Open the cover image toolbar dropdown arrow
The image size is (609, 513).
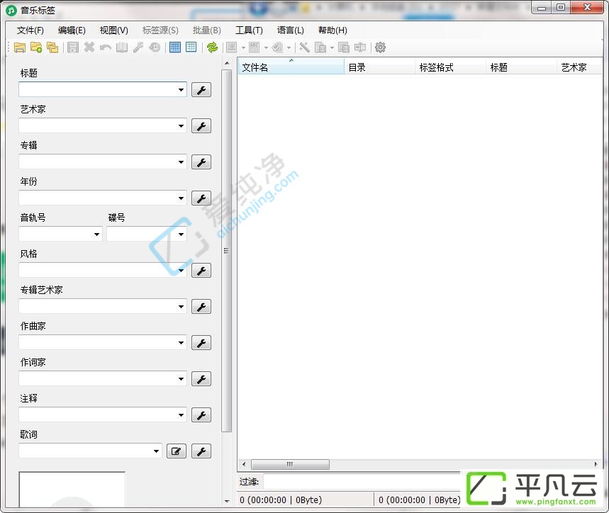(x=243, y=47)
